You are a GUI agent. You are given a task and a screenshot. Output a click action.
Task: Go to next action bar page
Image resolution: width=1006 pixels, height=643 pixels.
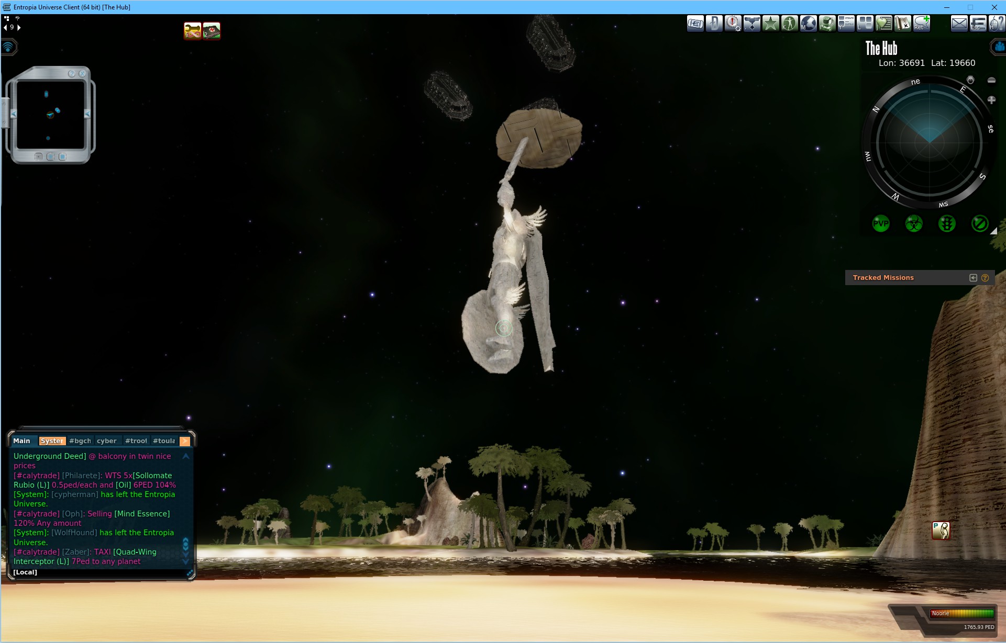(19, 27)
